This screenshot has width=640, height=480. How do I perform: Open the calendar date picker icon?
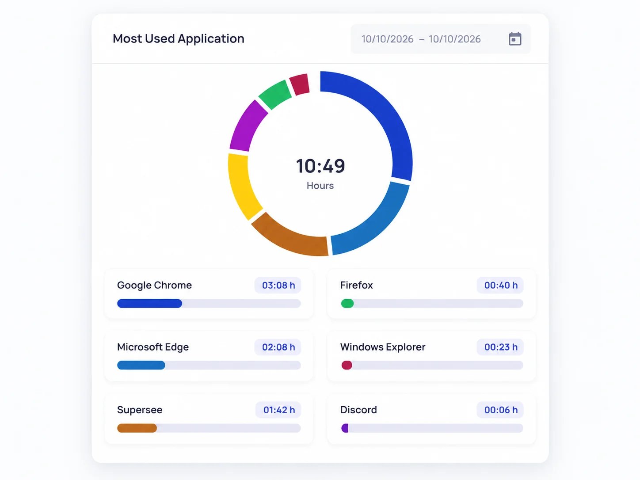tap(515, 39)
